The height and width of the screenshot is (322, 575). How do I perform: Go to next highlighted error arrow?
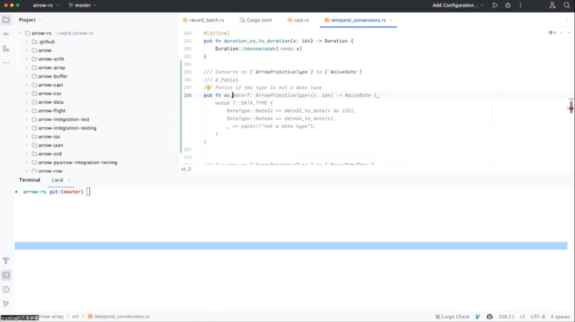tap(569, 32)
